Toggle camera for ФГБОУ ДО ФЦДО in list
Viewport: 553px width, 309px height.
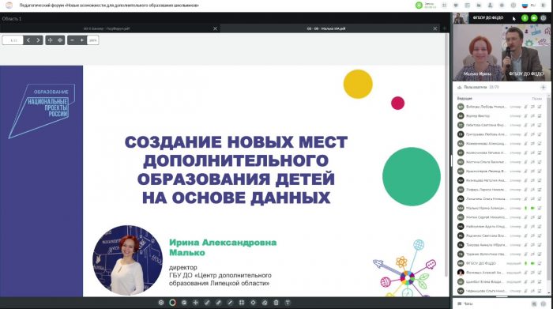coord(532,263)
